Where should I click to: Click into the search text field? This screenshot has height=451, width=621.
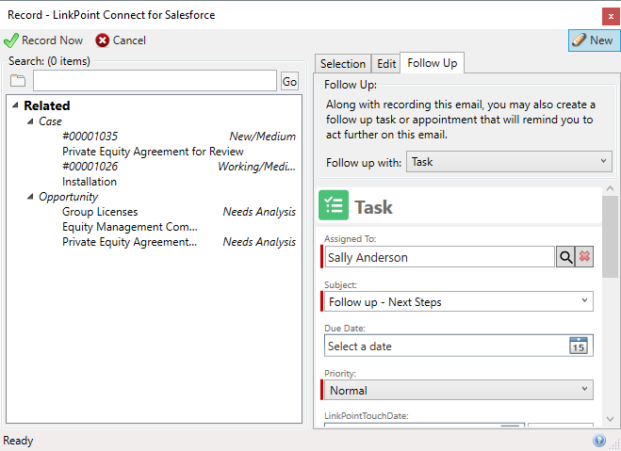point(155,81)
